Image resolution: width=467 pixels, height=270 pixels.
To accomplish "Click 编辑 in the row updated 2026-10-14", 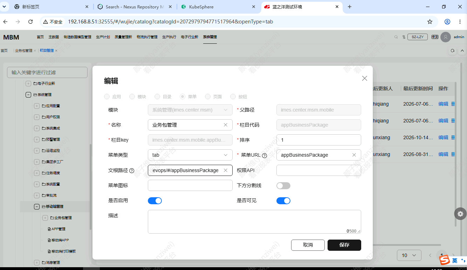I will [443, 137].
